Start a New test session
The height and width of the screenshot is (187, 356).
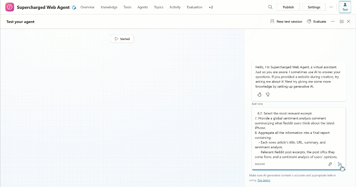coord(286,22)
